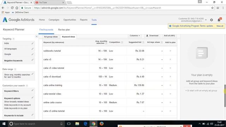Add catia v5 download to plan
The height and width of the screenshot is (127, 226).
click(x=170, y=77)
